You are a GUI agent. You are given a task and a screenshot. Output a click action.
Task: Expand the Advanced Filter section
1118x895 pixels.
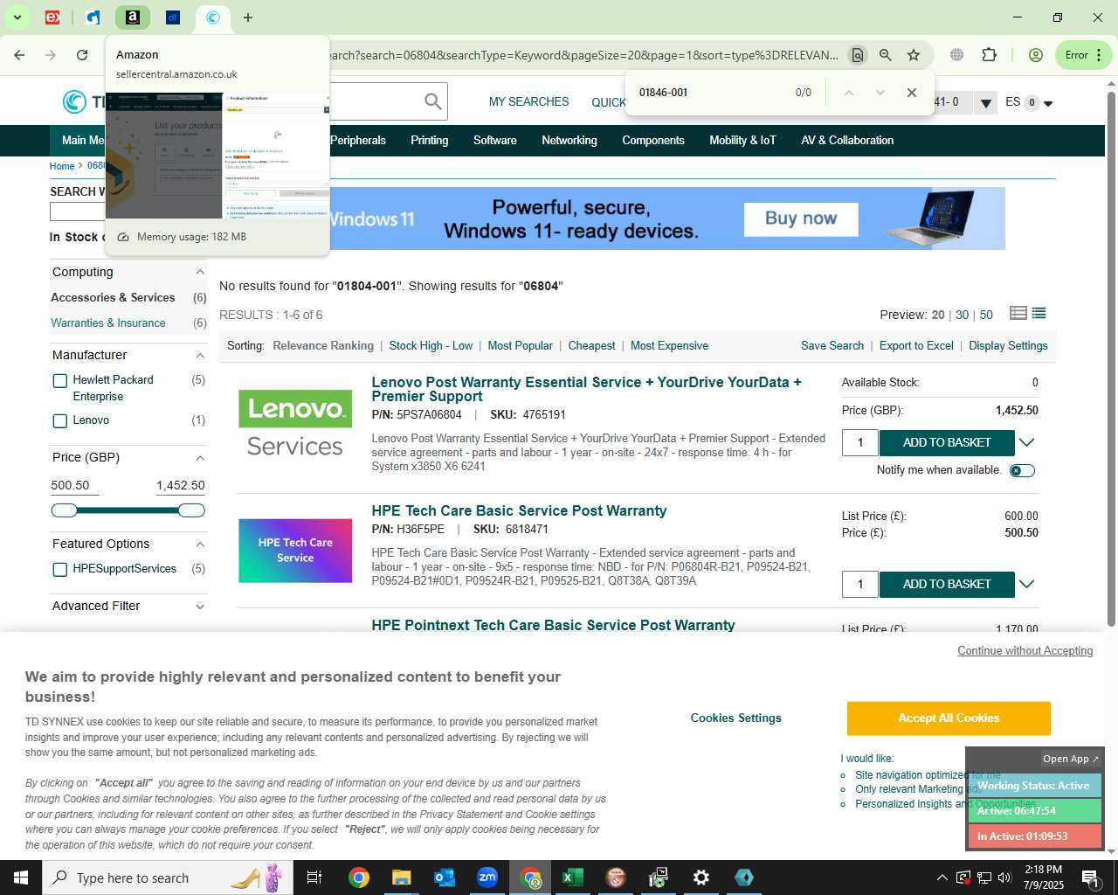click(200, 607)
